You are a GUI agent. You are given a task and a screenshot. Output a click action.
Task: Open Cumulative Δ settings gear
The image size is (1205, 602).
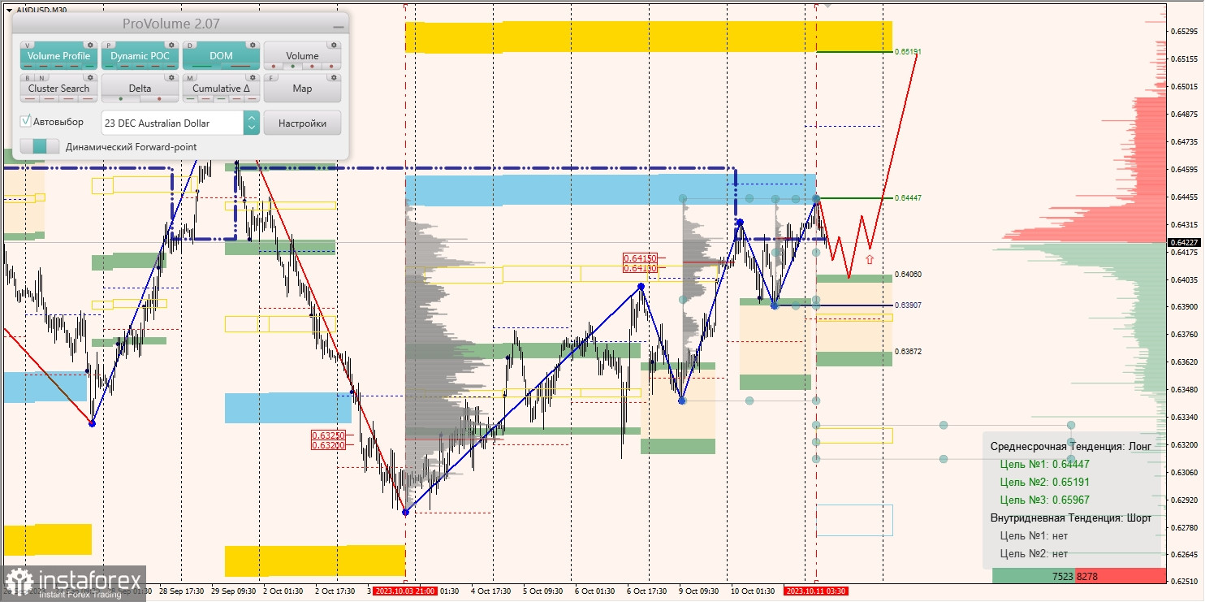[253, 77]
